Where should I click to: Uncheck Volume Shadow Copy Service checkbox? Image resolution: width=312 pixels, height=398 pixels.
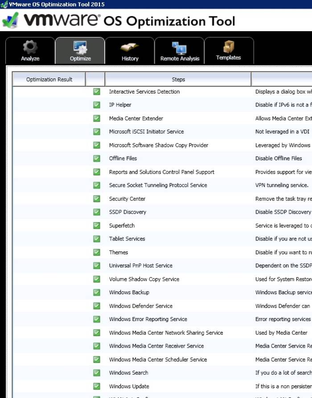(x=97, y=279)
